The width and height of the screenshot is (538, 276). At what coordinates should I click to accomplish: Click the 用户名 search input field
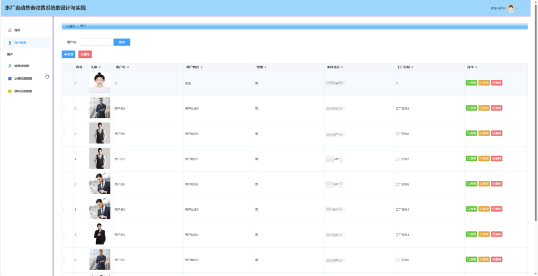point(96,42)
